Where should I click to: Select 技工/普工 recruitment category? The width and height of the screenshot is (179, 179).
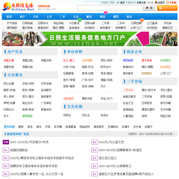tap(69, 61)
